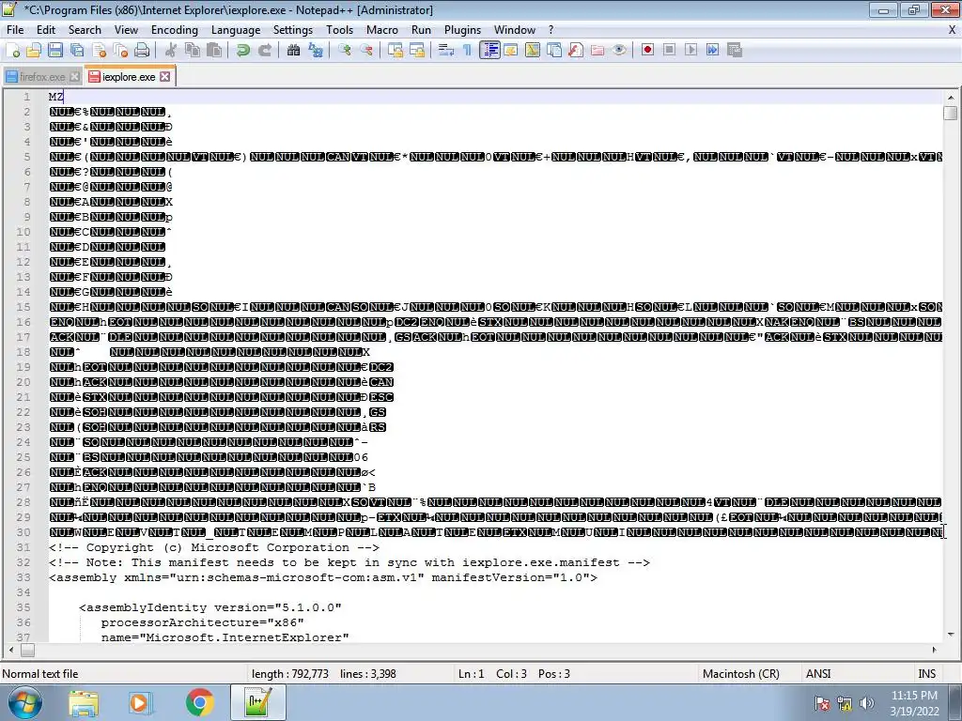Screen dimensions: 962x721
Task: Open the Plugins menu
Action: 462,30
